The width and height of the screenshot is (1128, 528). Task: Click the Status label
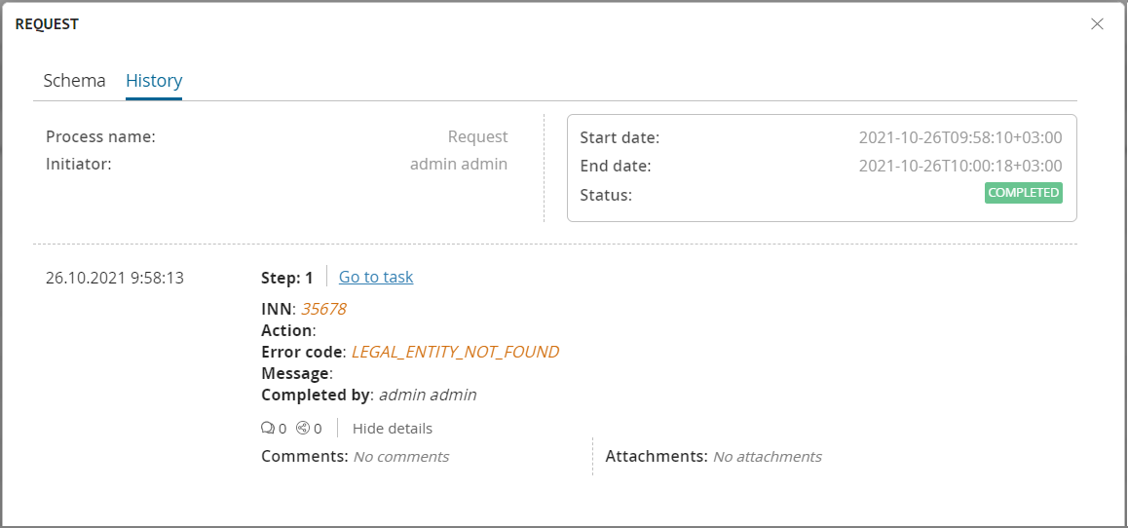[606, 195]
